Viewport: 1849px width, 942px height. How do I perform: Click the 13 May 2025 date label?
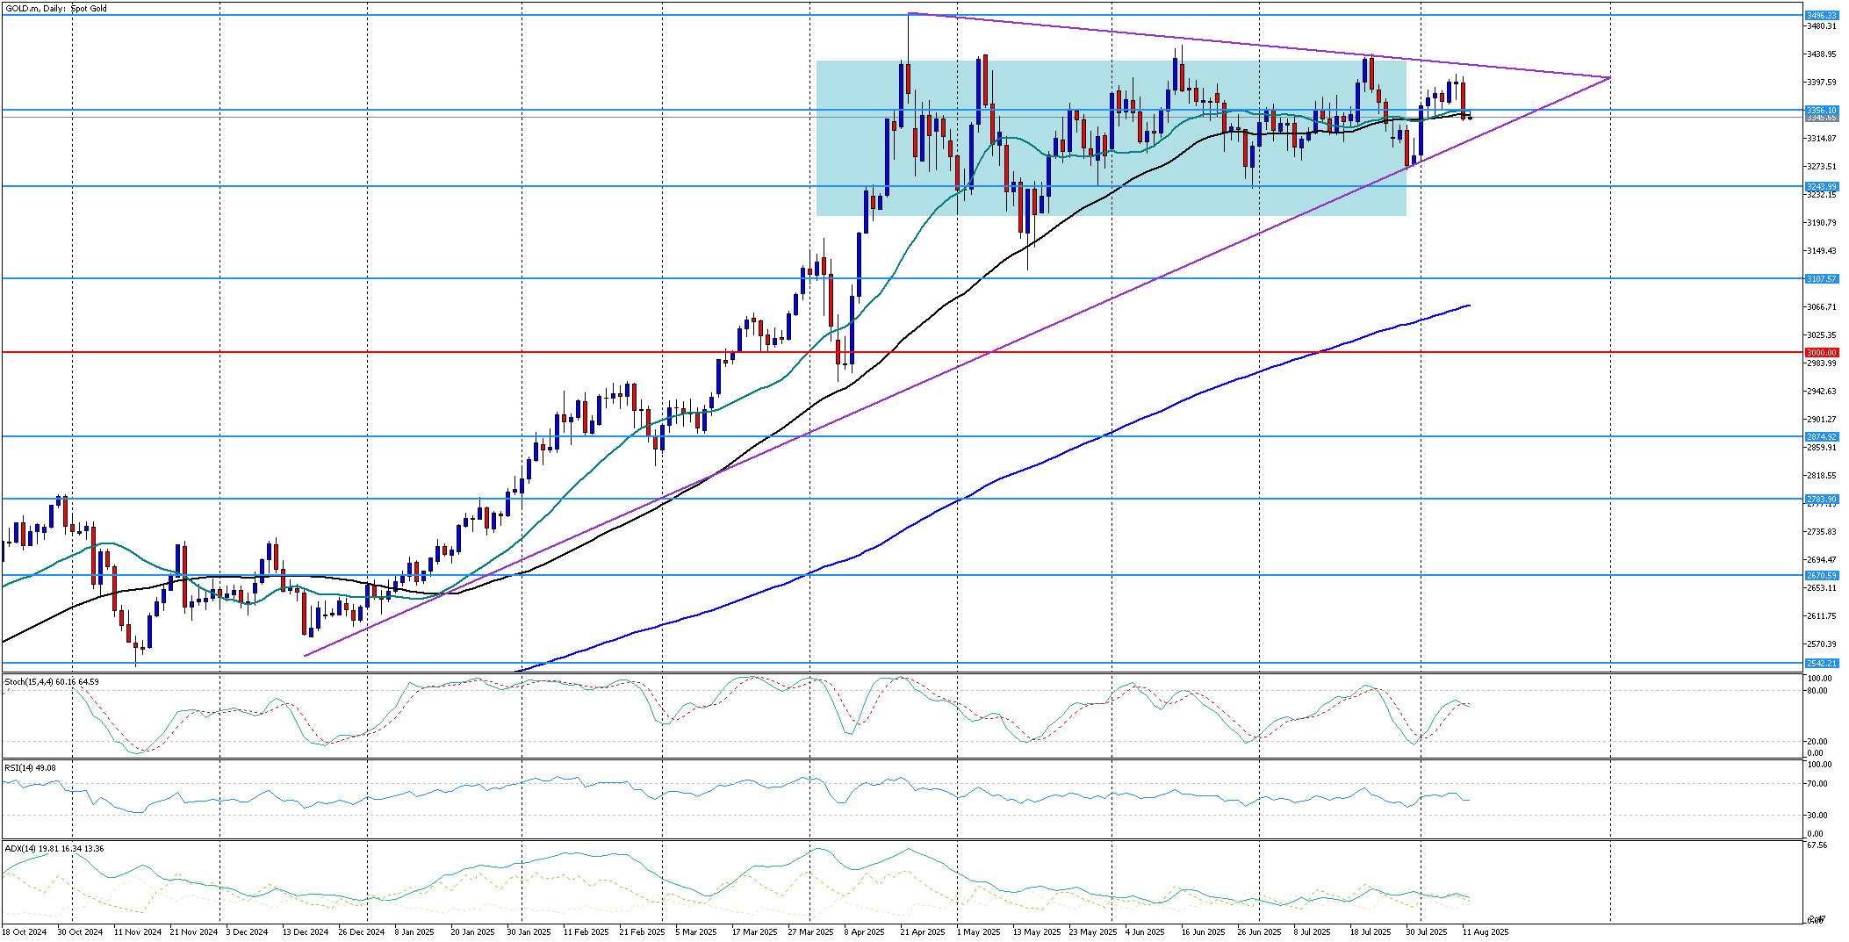pyautogui.click(x=1037, y=931)
